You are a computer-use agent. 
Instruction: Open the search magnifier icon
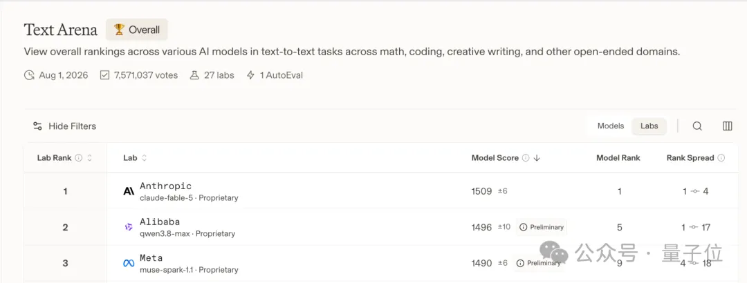697,126
